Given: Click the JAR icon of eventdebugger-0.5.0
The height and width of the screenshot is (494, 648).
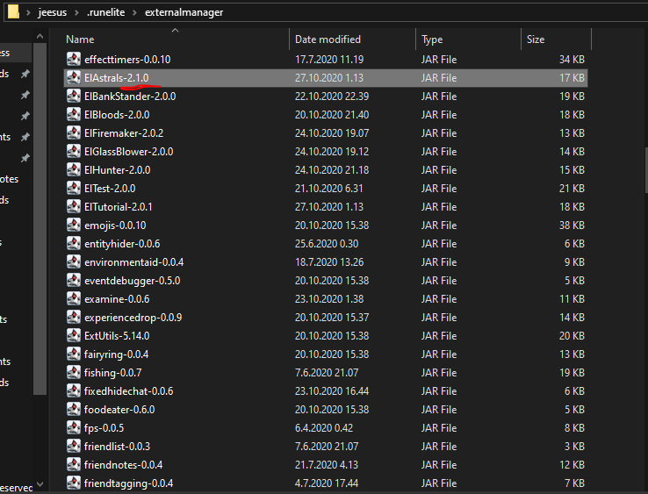Looking at the screenshot, I should [74, 281].
